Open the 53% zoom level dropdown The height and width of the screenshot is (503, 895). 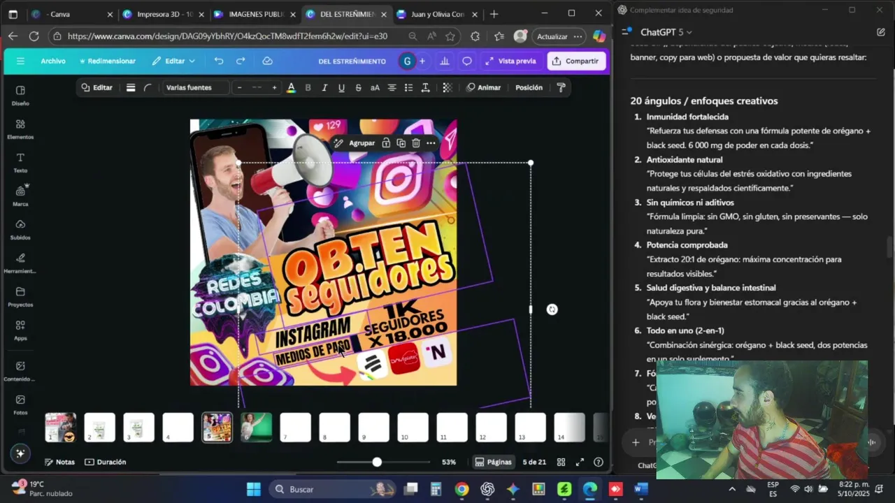click(449, 462)
